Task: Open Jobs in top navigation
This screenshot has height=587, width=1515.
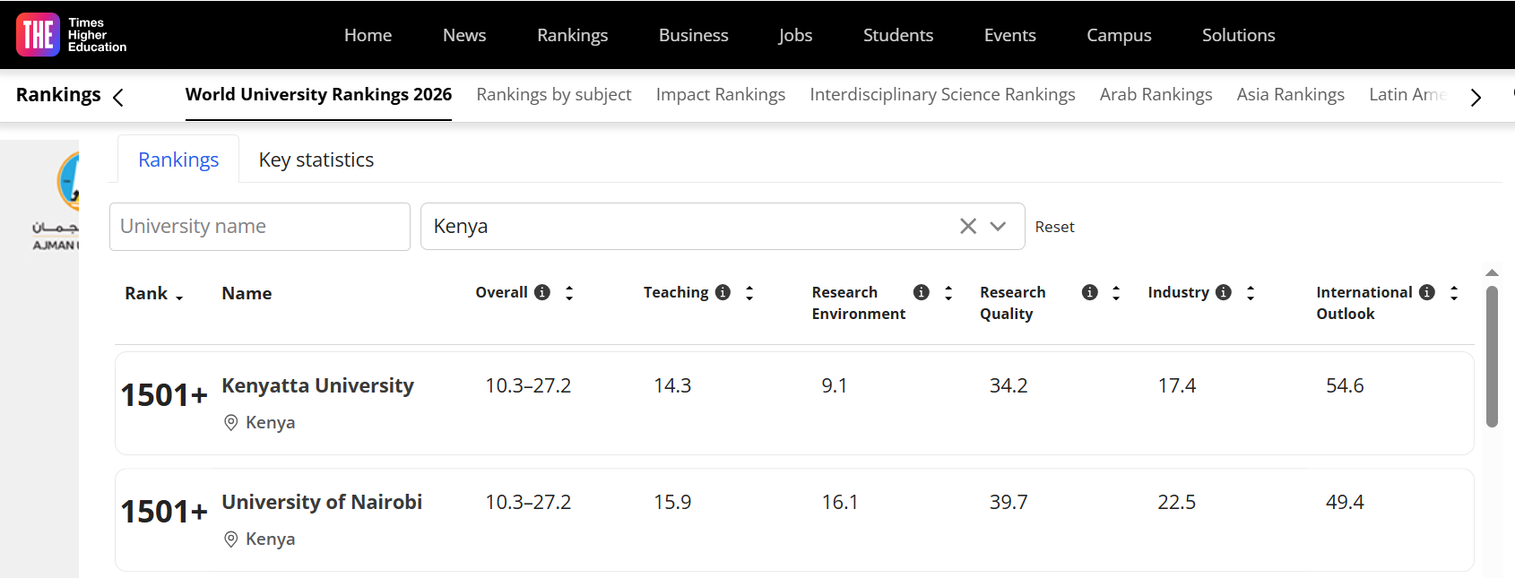Action: [795, 35]
